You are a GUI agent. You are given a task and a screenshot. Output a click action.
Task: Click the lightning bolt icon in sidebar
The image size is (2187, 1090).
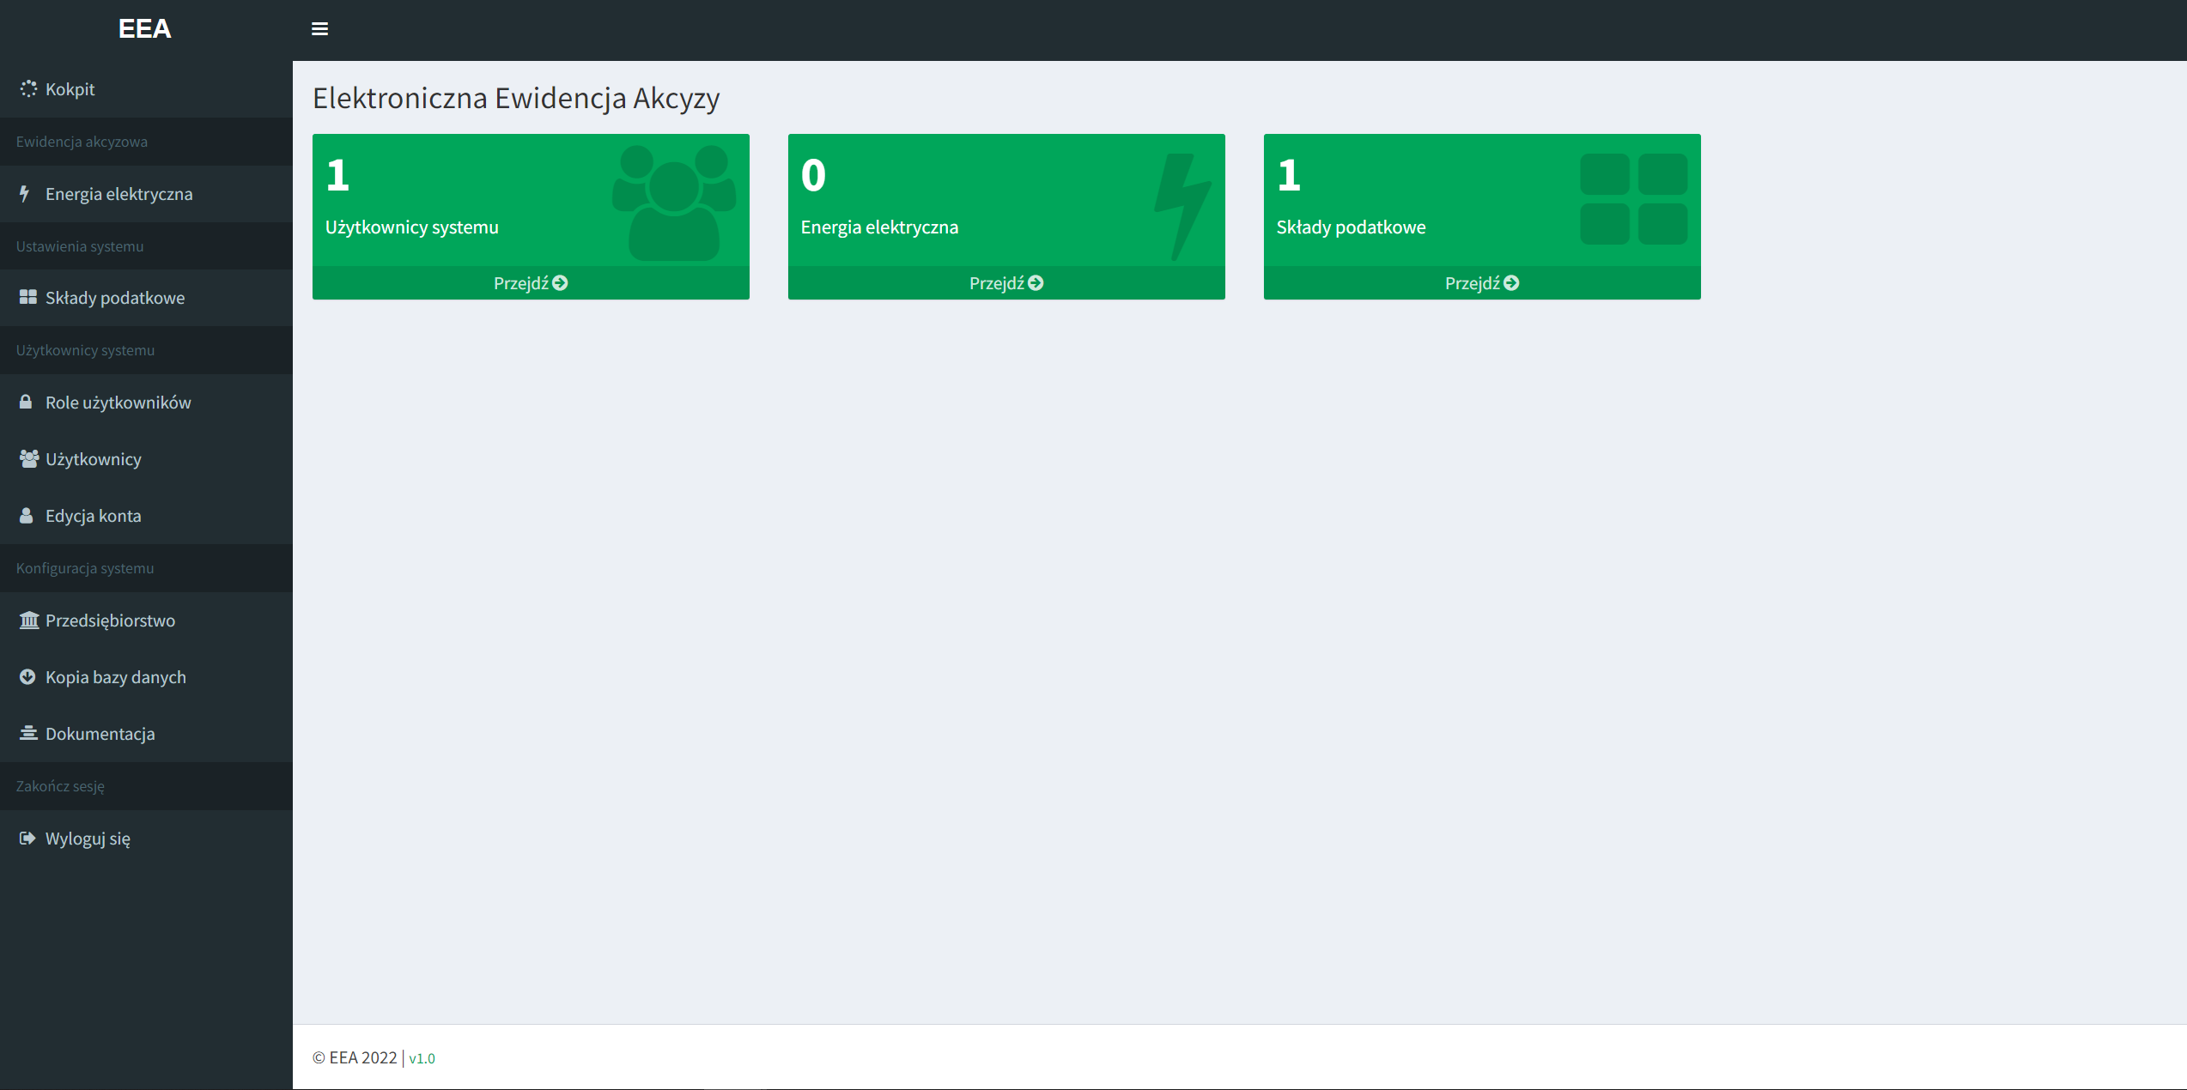click(x=25, y=193)
